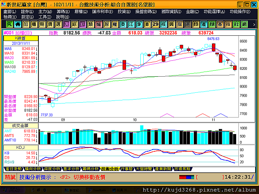Image resolution: width=259 pixels, height=194 pixels.
Task: Select the 指 toolbar icon
Action: click(180, 25)
